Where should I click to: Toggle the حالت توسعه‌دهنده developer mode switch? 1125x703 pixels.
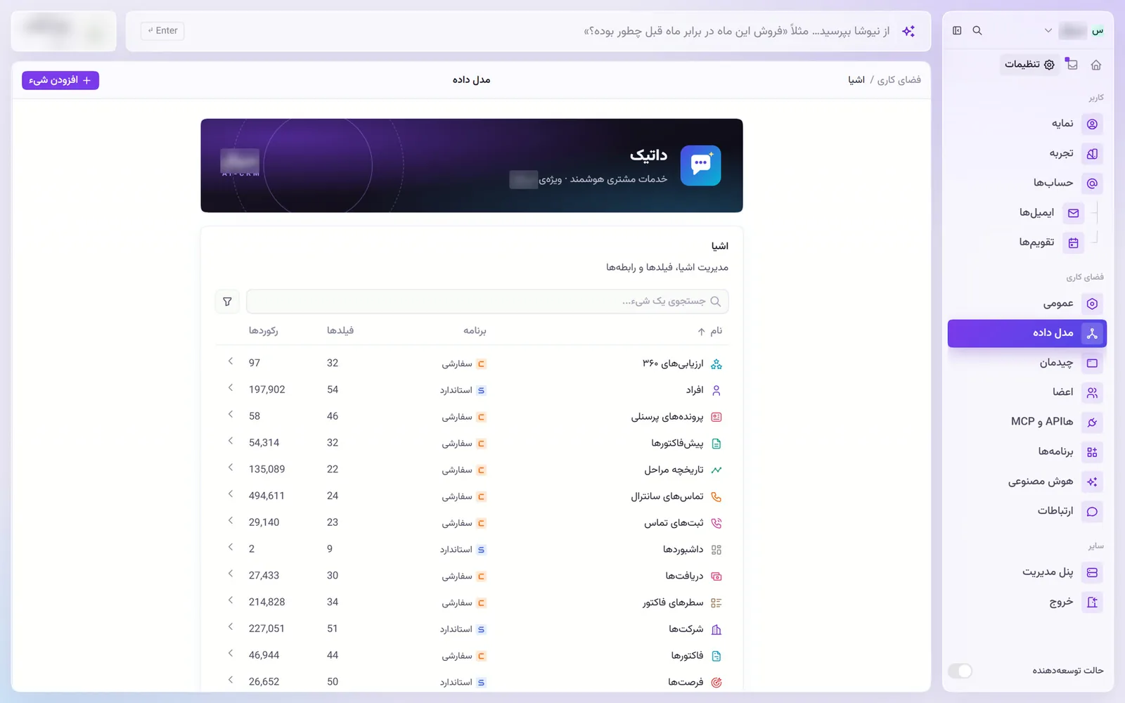point(960,671)
